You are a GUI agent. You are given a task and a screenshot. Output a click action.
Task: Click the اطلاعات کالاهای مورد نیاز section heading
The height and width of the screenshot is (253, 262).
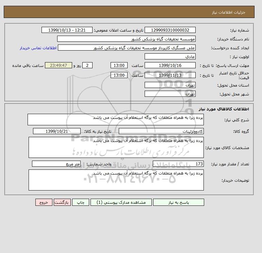pos(224,109)
